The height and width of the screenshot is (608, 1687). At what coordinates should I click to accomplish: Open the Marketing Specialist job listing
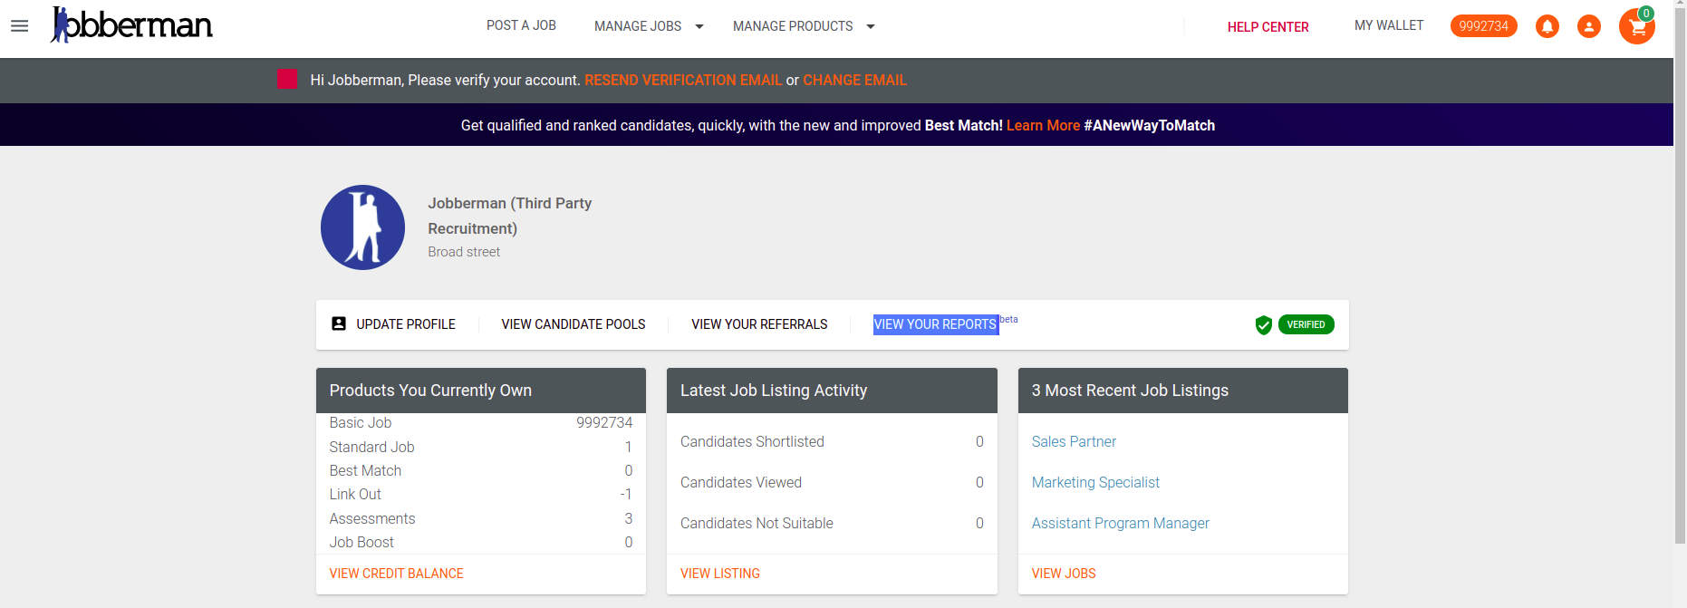coord(1095,482)
